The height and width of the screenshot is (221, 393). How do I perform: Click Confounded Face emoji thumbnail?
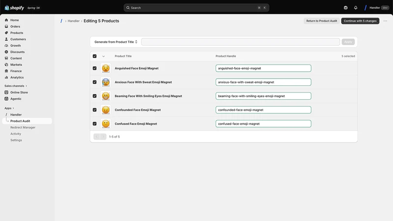106,110
